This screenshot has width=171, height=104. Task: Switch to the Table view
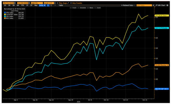pyautogui.click(x=61, y=5)
